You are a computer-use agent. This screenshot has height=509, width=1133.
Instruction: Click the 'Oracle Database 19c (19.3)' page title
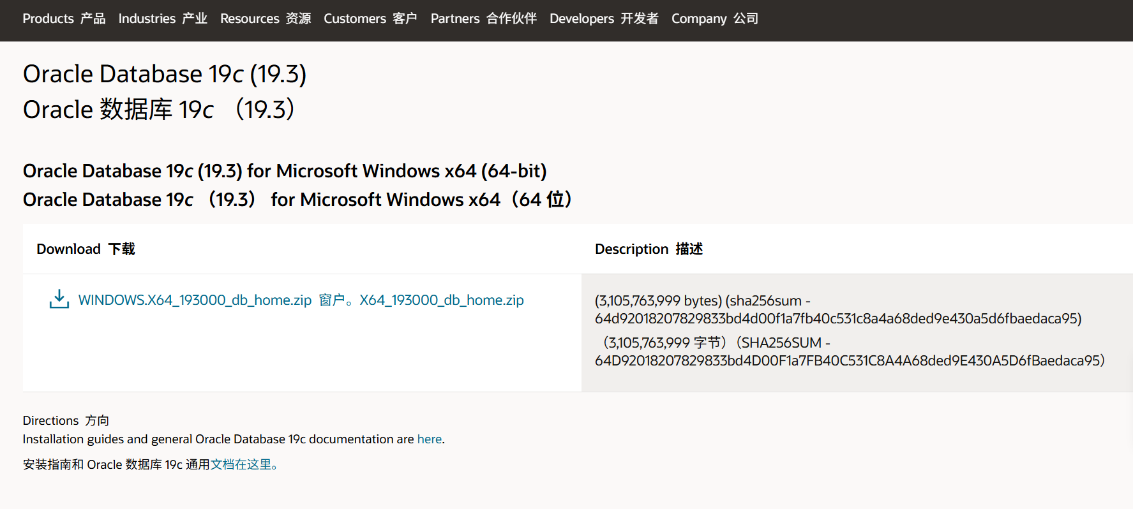coord(165,74)
